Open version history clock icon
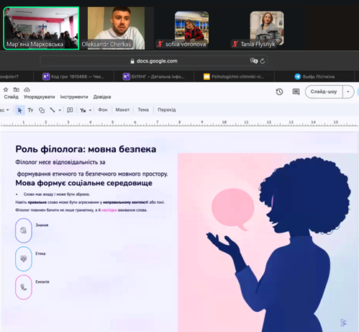The image size is (359, 332). pyautogui.click(x=279, y=91)
